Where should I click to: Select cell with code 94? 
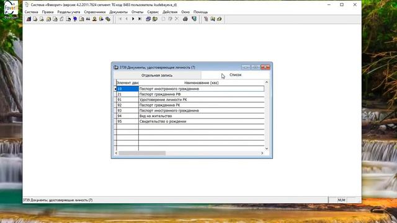[128, 116]
